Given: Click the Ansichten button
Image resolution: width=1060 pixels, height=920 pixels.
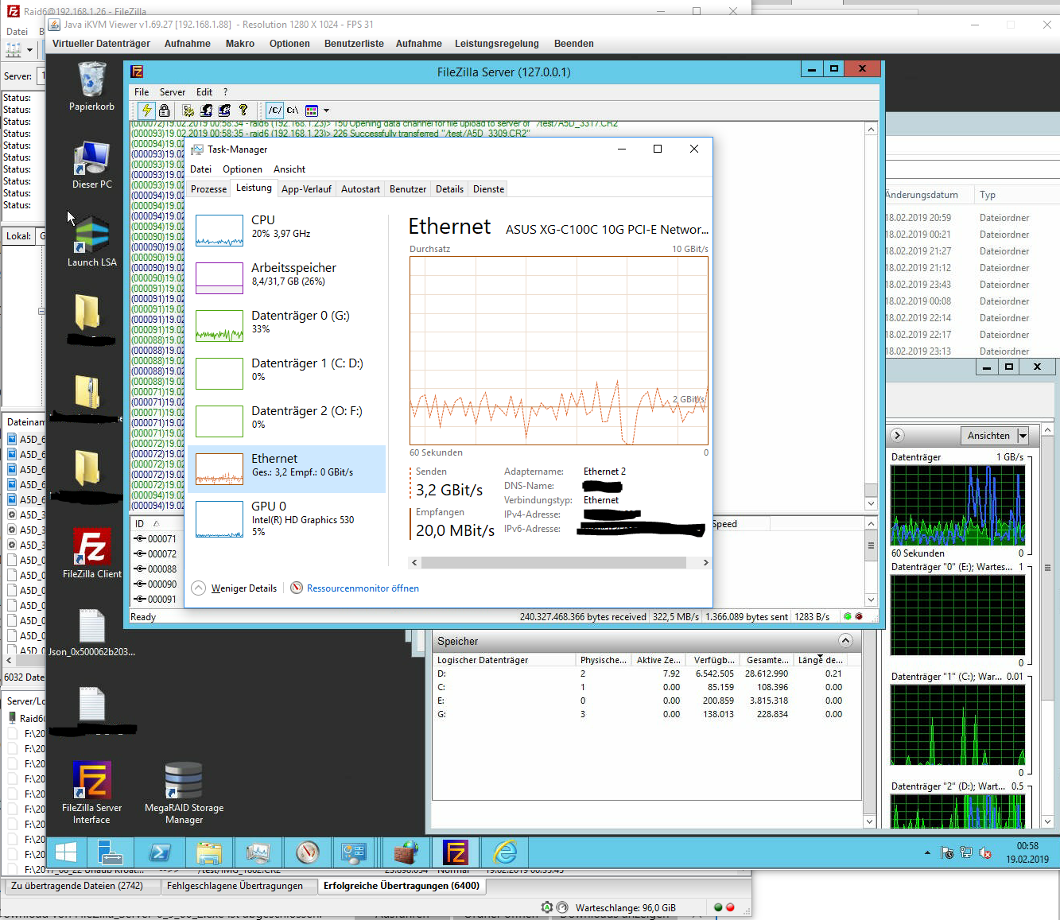Looking at the screenshot, I should pos(988,436).
